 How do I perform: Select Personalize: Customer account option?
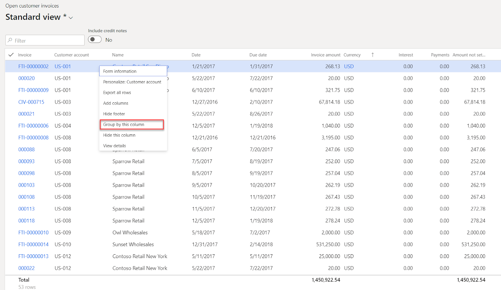(132, 82)
